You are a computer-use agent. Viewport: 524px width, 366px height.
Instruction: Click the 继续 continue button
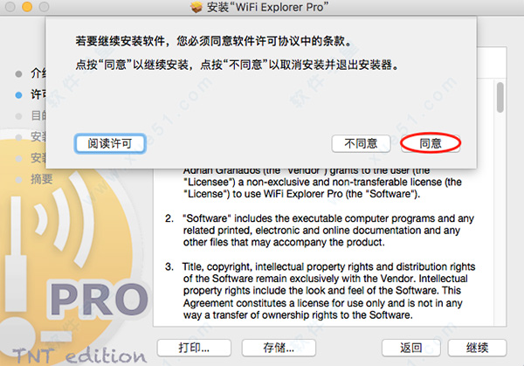(x=477, y=348)
